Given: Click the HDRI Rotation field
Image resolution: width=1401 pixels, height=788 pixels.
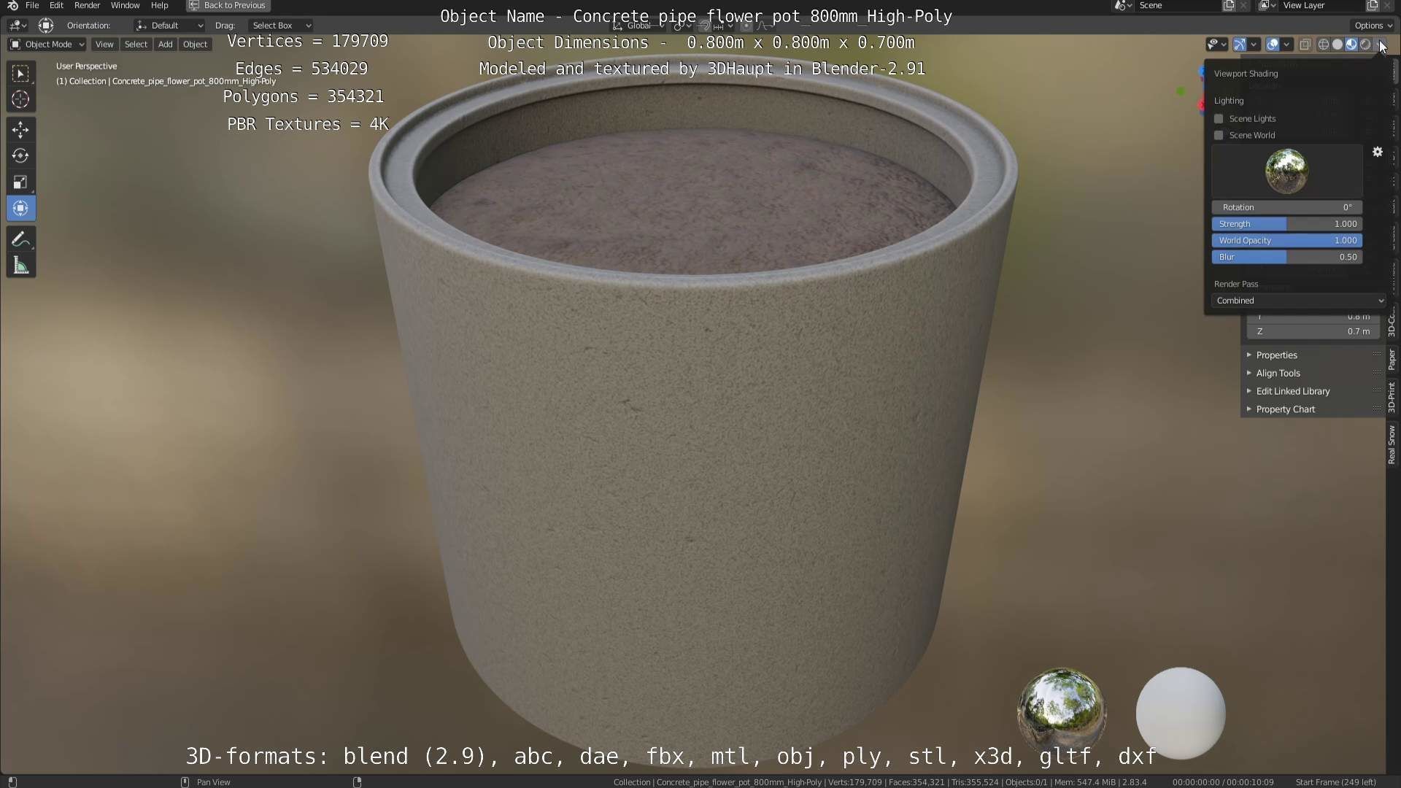Looking at the screenshot, I should [x=1287, y=207].
